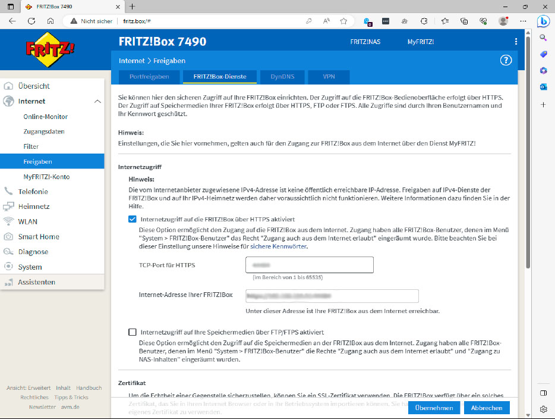Image resolution: width=555 pixels, height=419 pixels.
Task: Click the Übersicht house icon
Action: coord(8,86)
